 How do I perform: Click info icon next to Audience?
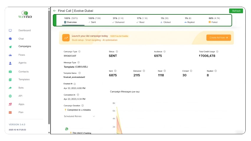pos(164,51)
